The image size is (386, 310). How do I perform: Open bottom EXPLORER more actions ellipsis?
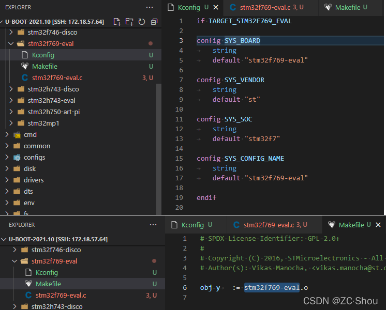153,225
